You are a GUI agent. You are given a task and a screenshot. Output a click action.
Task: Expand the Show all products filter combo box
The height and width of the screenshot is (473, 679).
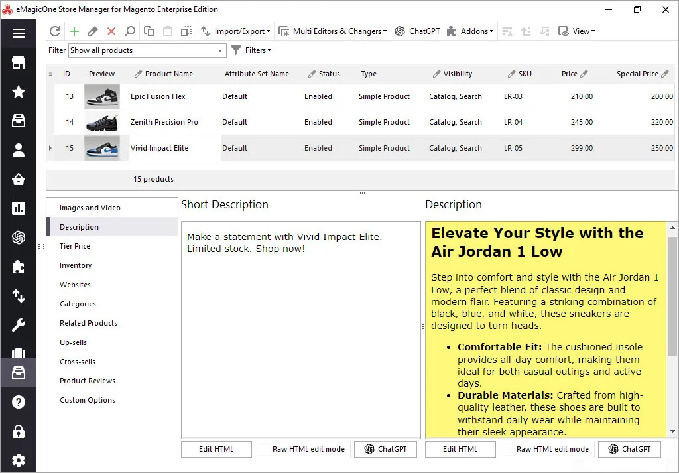click(220, 50)
